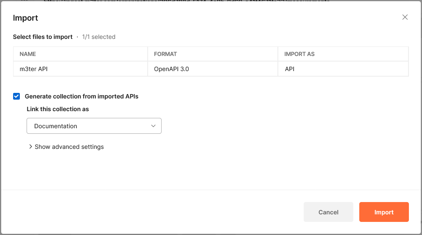This screenshot has width=422, height=235.
Task: Click the 1/1 selected count text
Action: 99,37
